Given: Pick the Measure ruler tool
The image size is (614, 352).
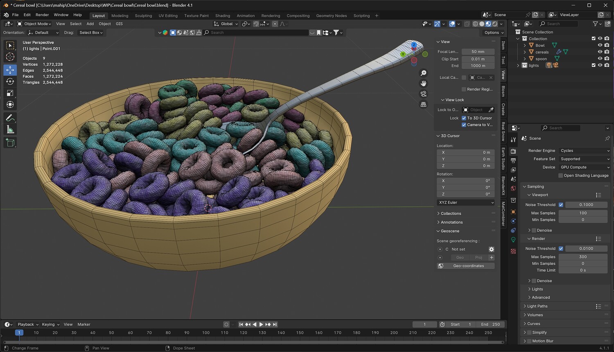Looking at the screenshot, I should 10,130.
